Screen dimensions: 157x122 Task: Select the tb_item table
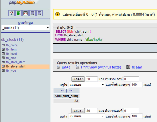pyautogui.click(x=11, y=49)
